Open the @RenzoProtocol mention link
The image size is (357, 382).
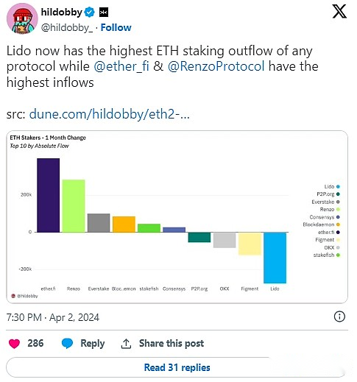(216, 66)
